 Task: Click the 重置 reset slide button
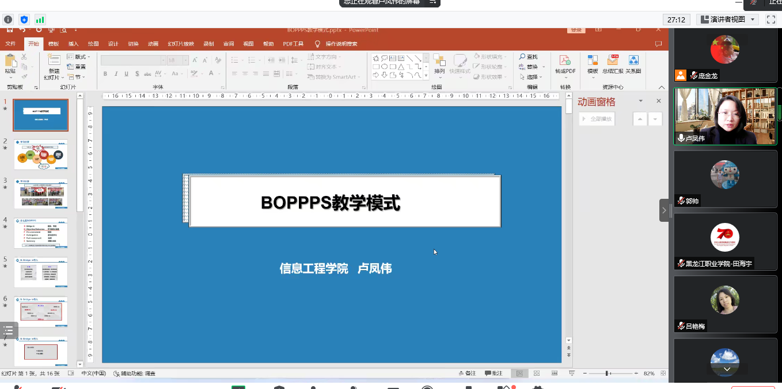click(77, 67)
